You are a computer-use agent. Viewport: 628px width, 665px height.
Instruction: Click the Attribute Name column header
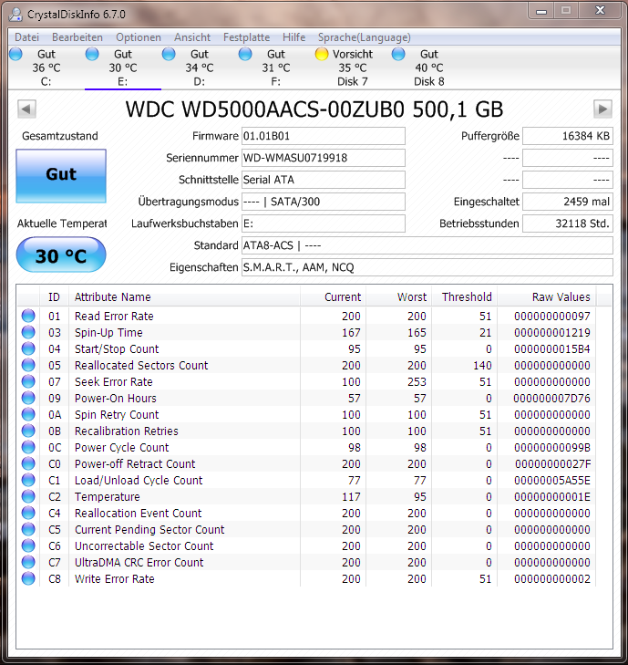click(x=185, y=296)
